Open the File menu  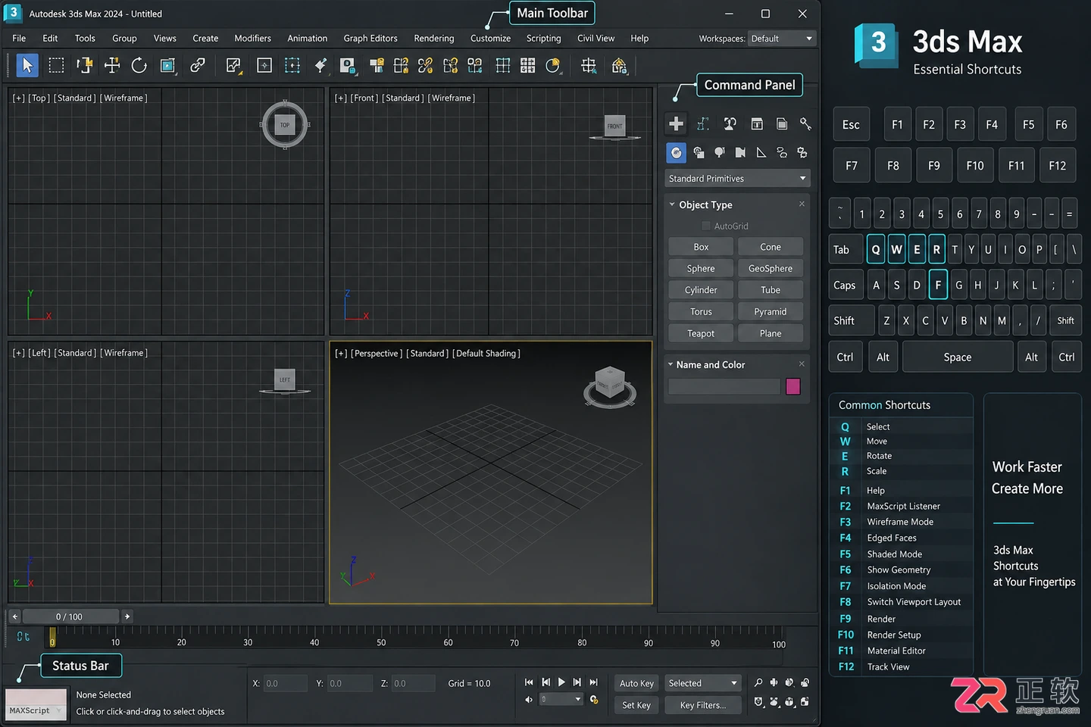[19, 39]
